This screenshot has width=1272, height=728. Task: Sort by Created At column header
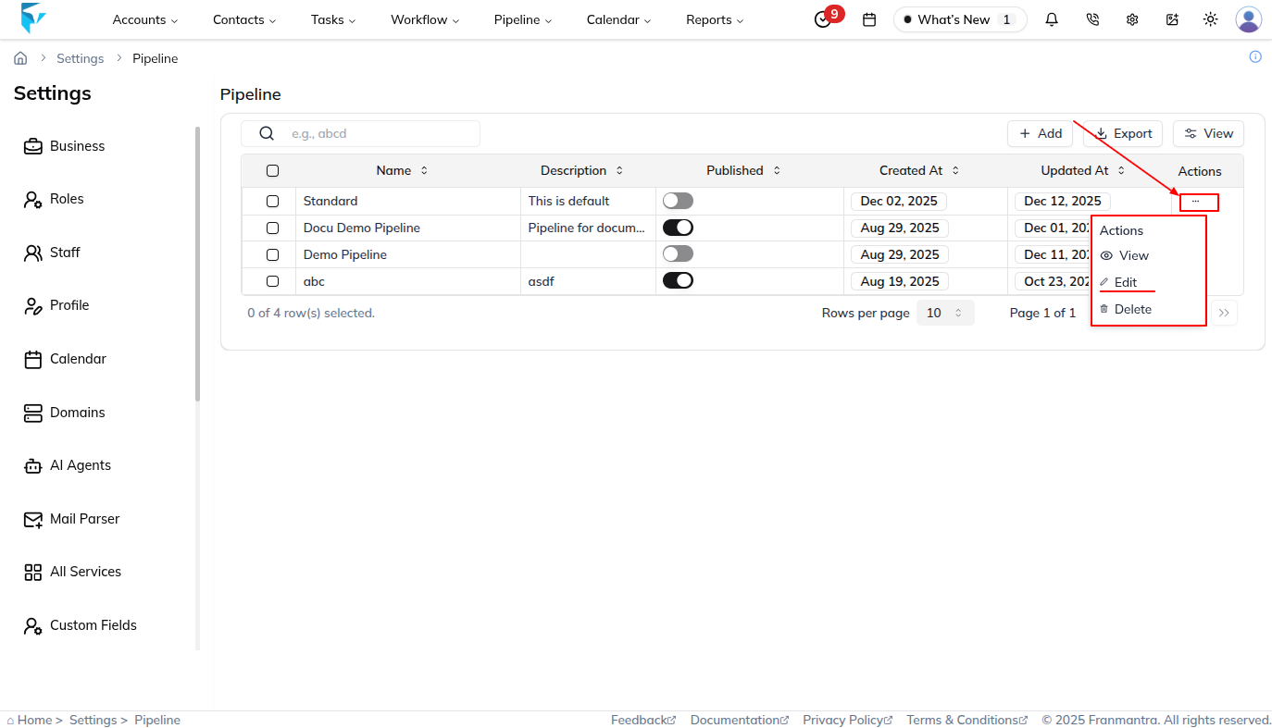point(919,170)
